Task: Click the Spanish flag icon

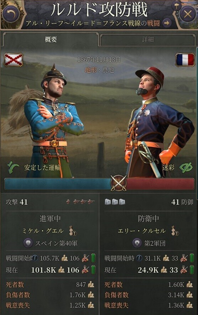Action: click(14, 60)
